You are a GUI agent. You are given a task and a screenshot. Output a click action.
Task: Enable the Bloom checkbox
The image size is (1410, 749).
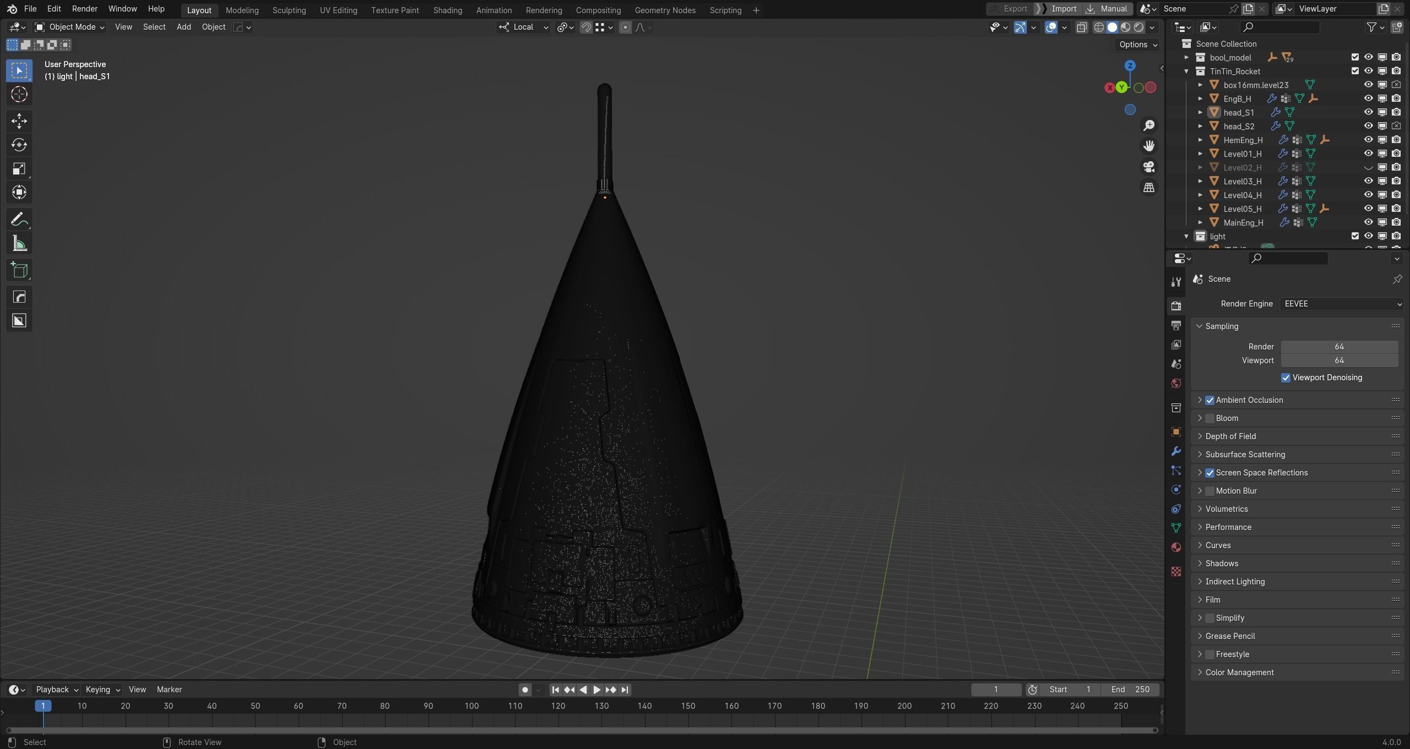coord(1210,418)
